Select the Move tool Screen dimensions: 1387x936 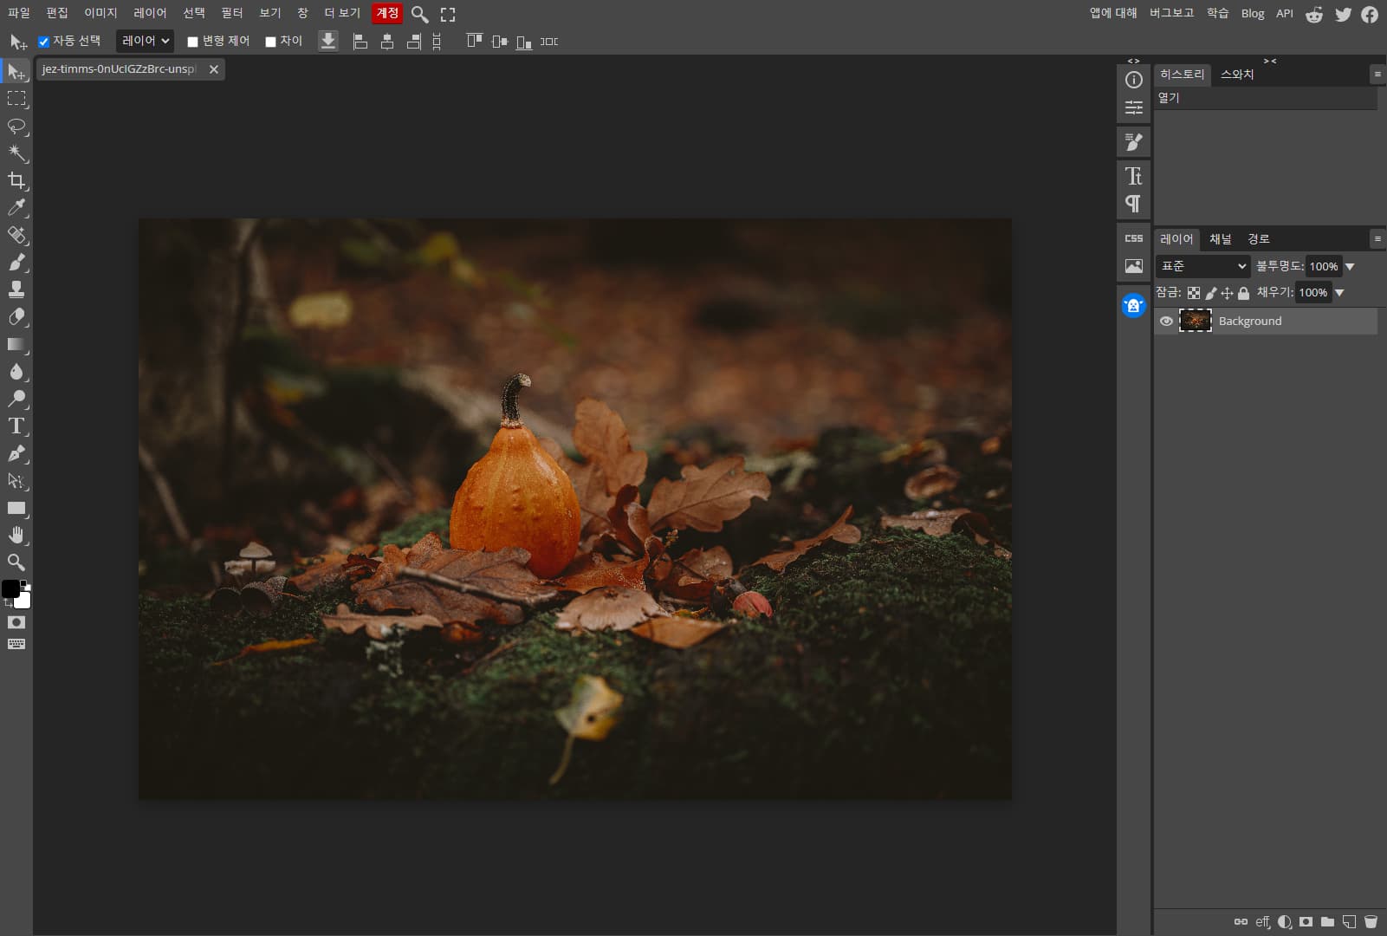pos(16,71)
